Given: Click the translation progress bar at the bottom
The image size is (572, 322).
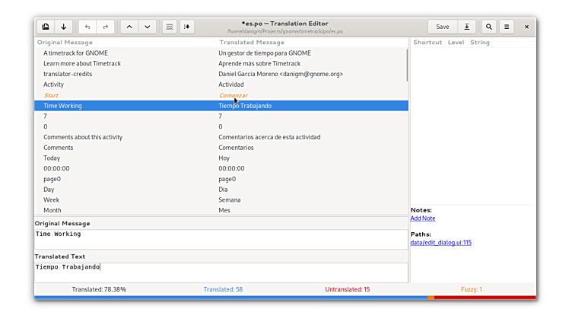Looking at the screenshot, I should (x=284, y=297).
